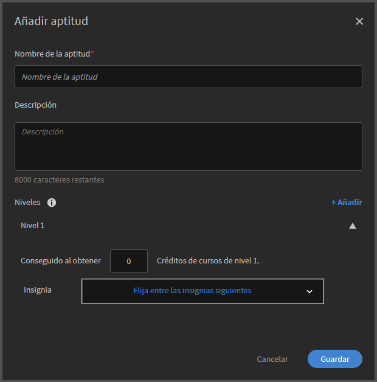Image resolution: width=377 pixels, height=382 pixels.
Task: Click the 'Nombre de la aptitud' field label
Action: (52, 54)
